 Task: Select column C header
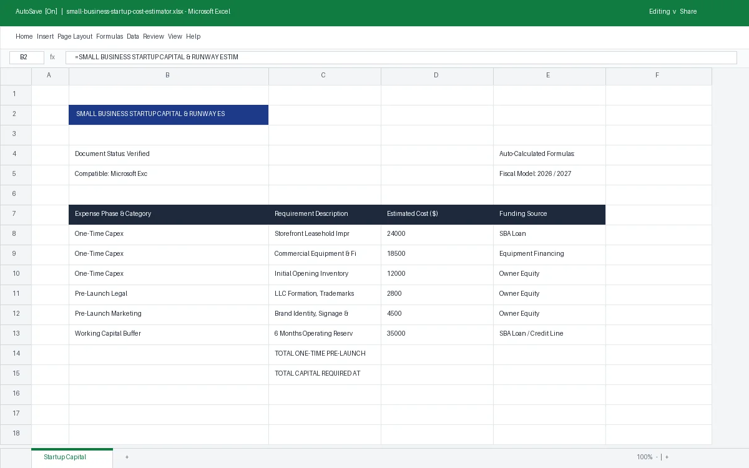(x=325, y=76)
